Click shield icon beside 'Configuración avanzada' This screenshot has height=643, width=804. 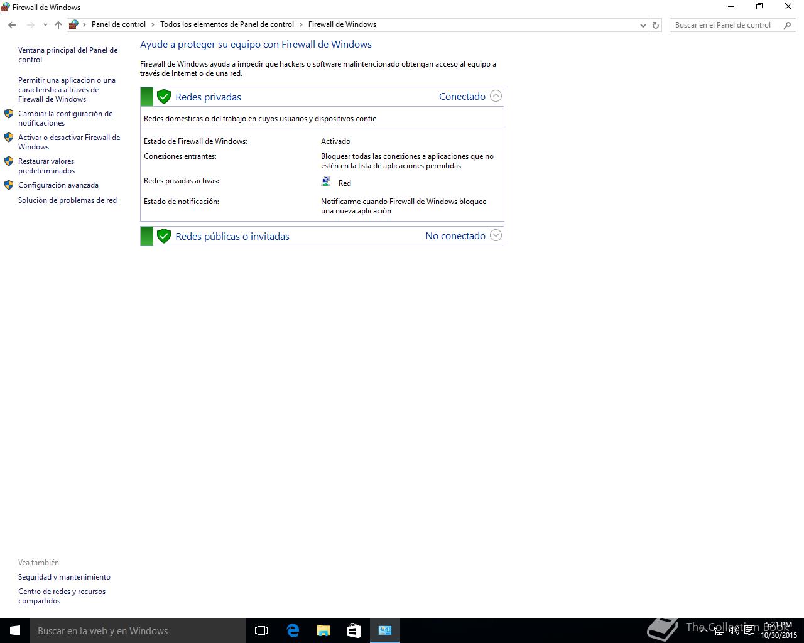click(x=9, y=185)
